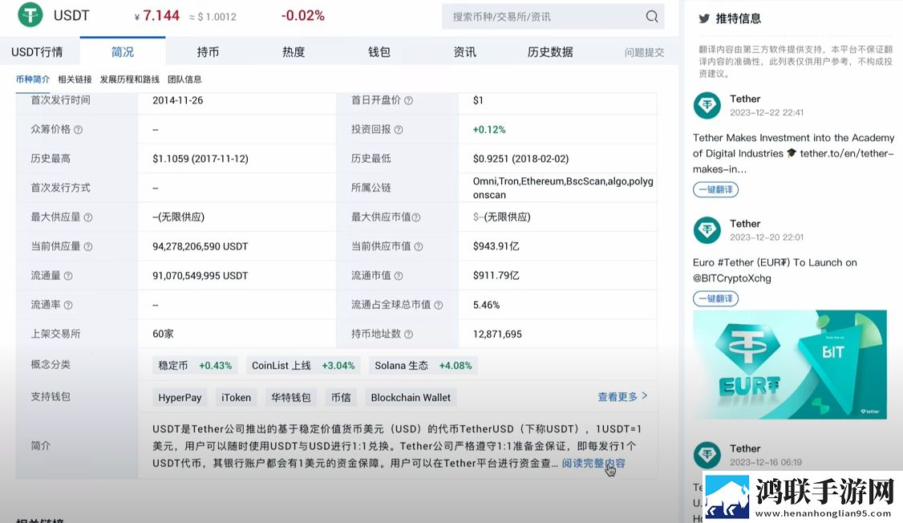
Task: Click 阅读完整内容 link
Action: click(593, 463)
